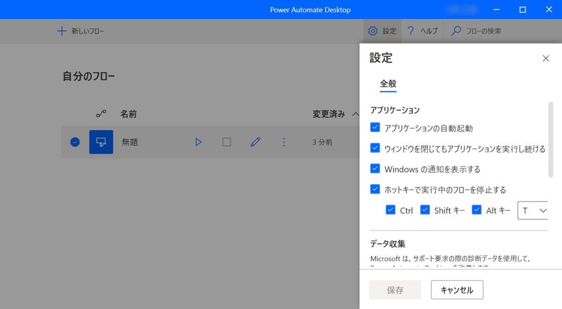This screenshot has width=562, height=309.
Task: Disable アプリケーションの自動起動
Action: [x=375, y=126]
